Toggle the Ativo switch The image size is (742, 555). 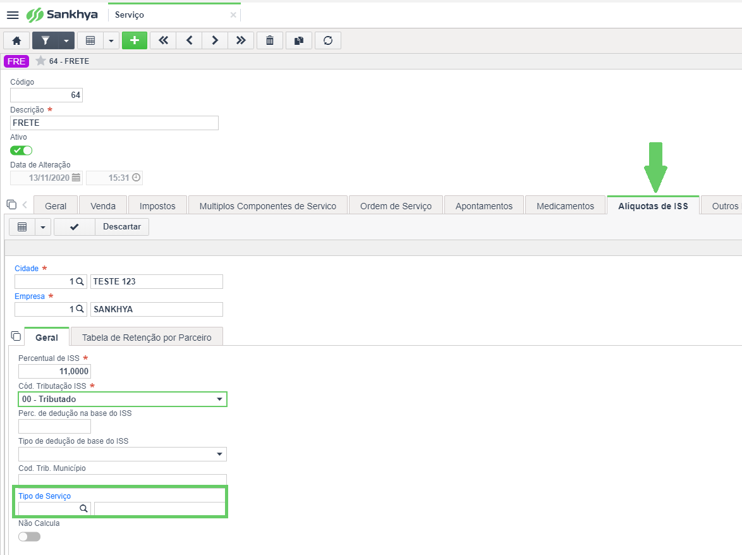pos(21,150)
